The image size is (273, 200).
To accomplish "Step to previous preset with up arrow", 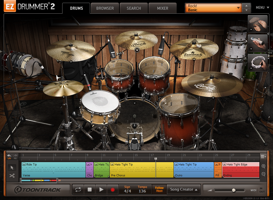I will tap(246, 6).
